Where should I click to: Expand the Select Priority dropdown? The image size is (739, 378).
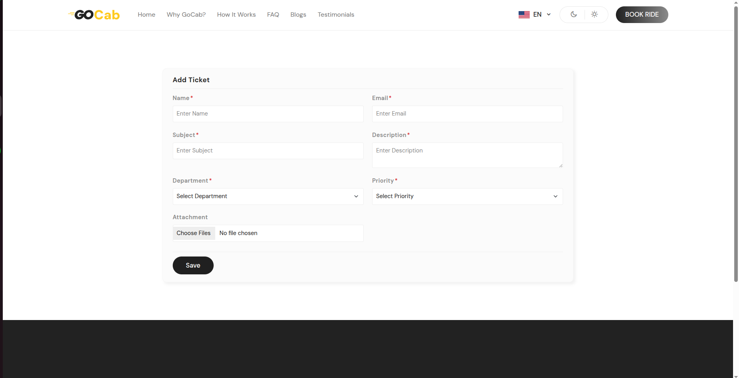click(467, 197)
